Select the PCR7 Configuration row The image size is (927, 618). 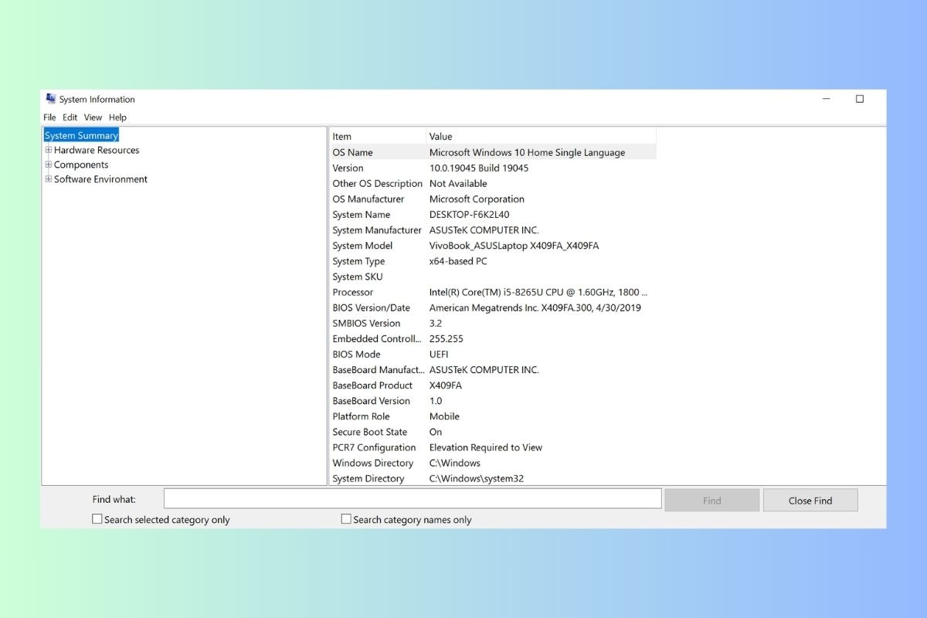(493, 447)
